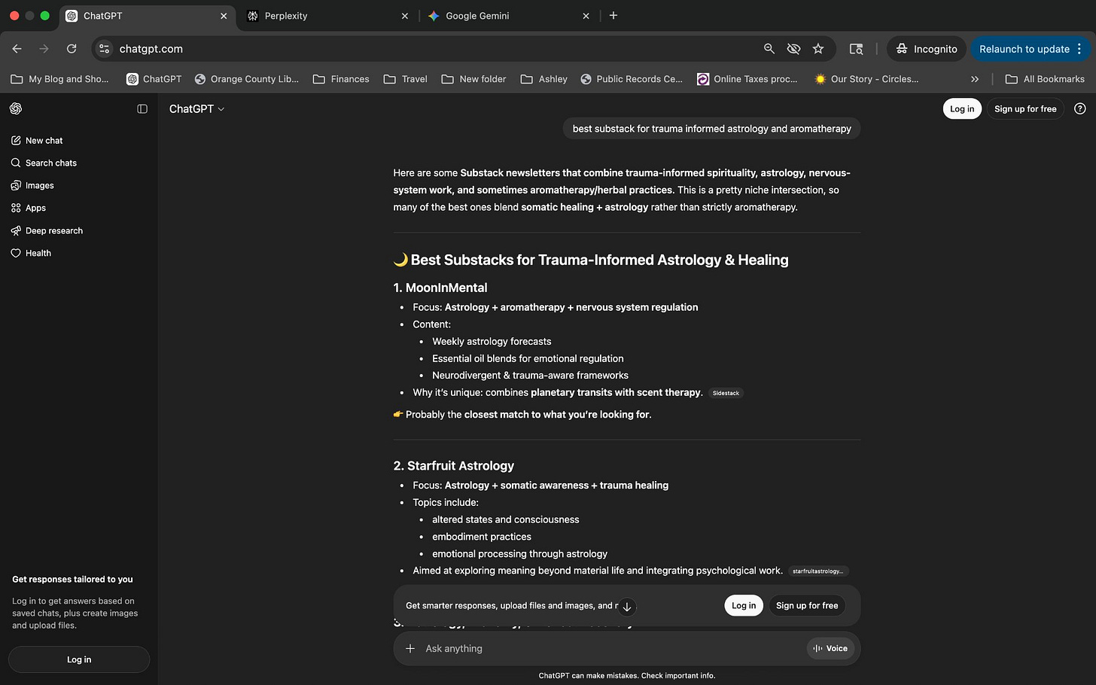This screenshot has width=1096, height=685.
Task: Start Voice mode button
Action: pyautogui.click(x=830, y=649)
